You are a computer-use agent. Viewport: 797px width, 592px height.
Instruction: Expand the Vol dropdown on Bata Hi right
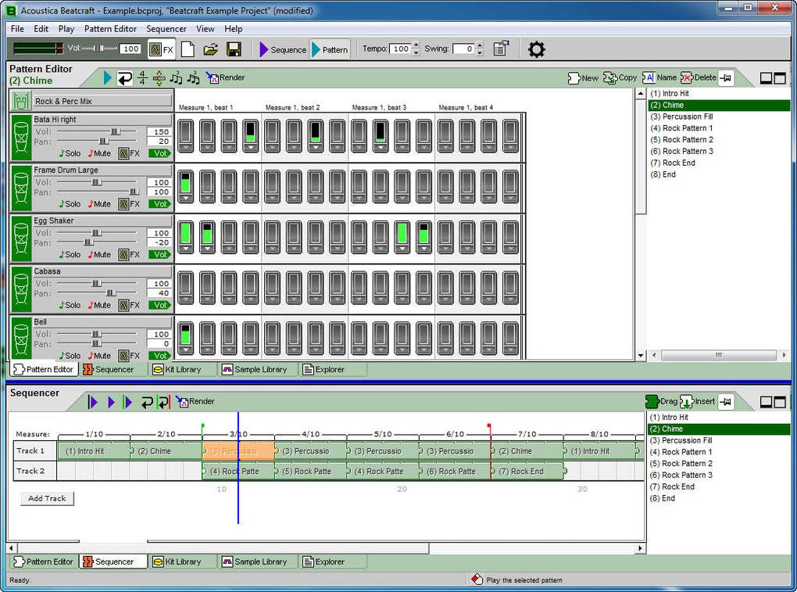pos(160,153)
